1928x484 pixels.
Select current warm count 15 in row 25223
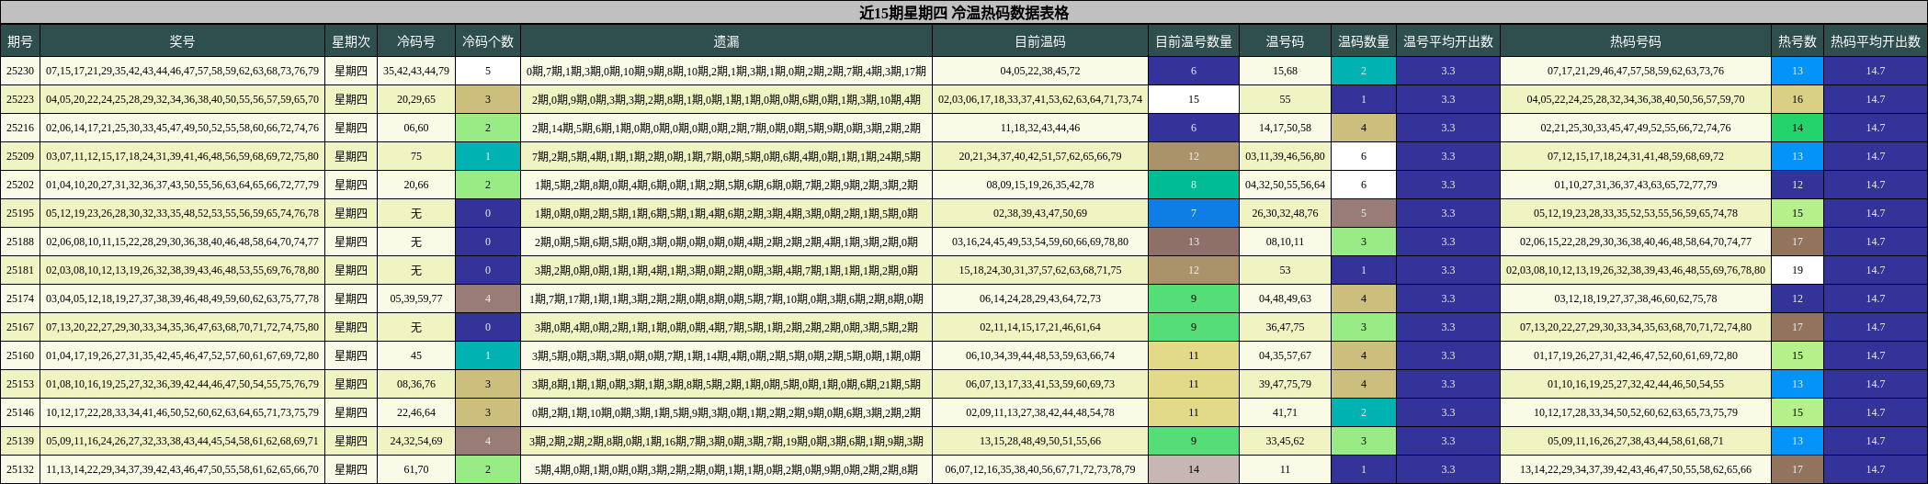coord(1194,99)
